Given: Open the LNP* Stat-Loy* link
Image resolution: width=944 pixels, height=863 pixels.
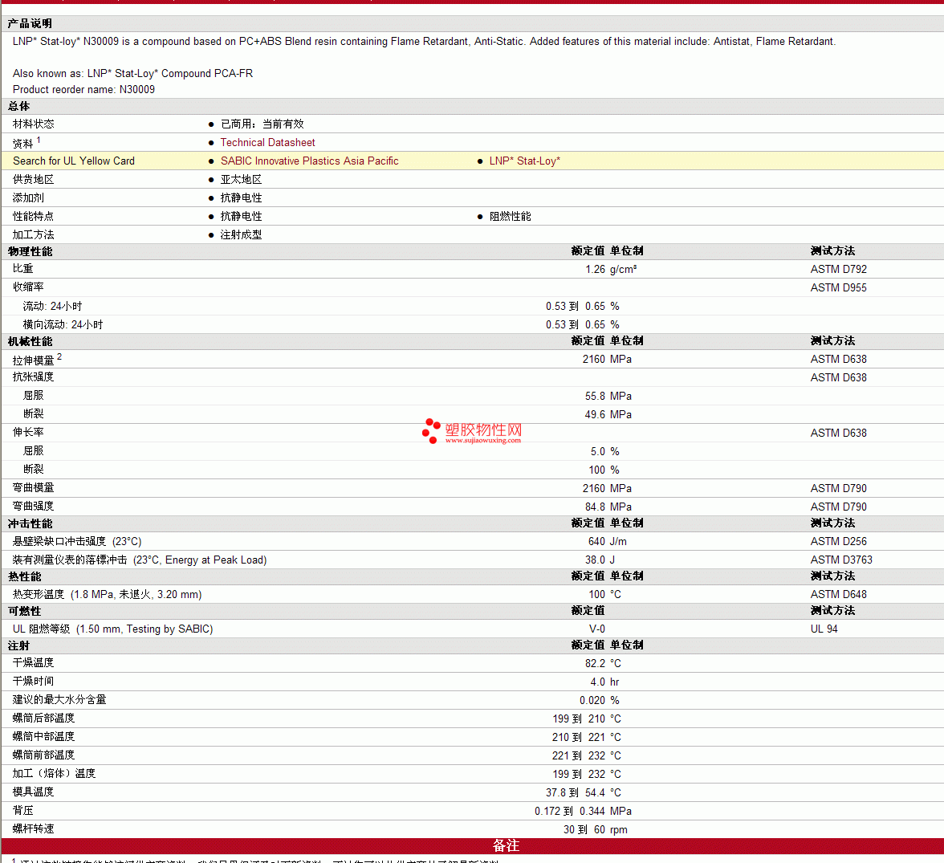Looking at the screenshot, I should click(524, 161).
